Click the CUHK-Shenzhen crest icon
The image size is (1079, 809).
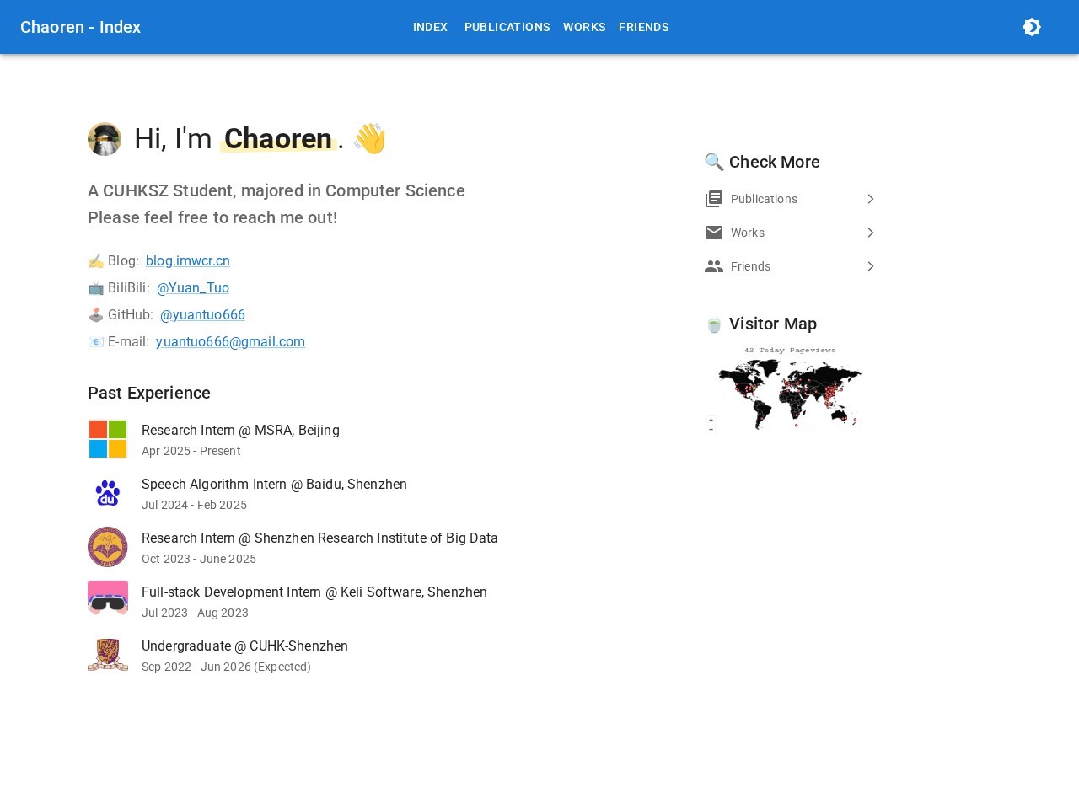click(108, 655)
